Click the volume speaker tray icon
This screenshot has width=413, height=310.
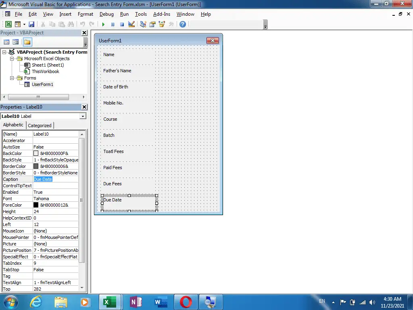point(372,302)
